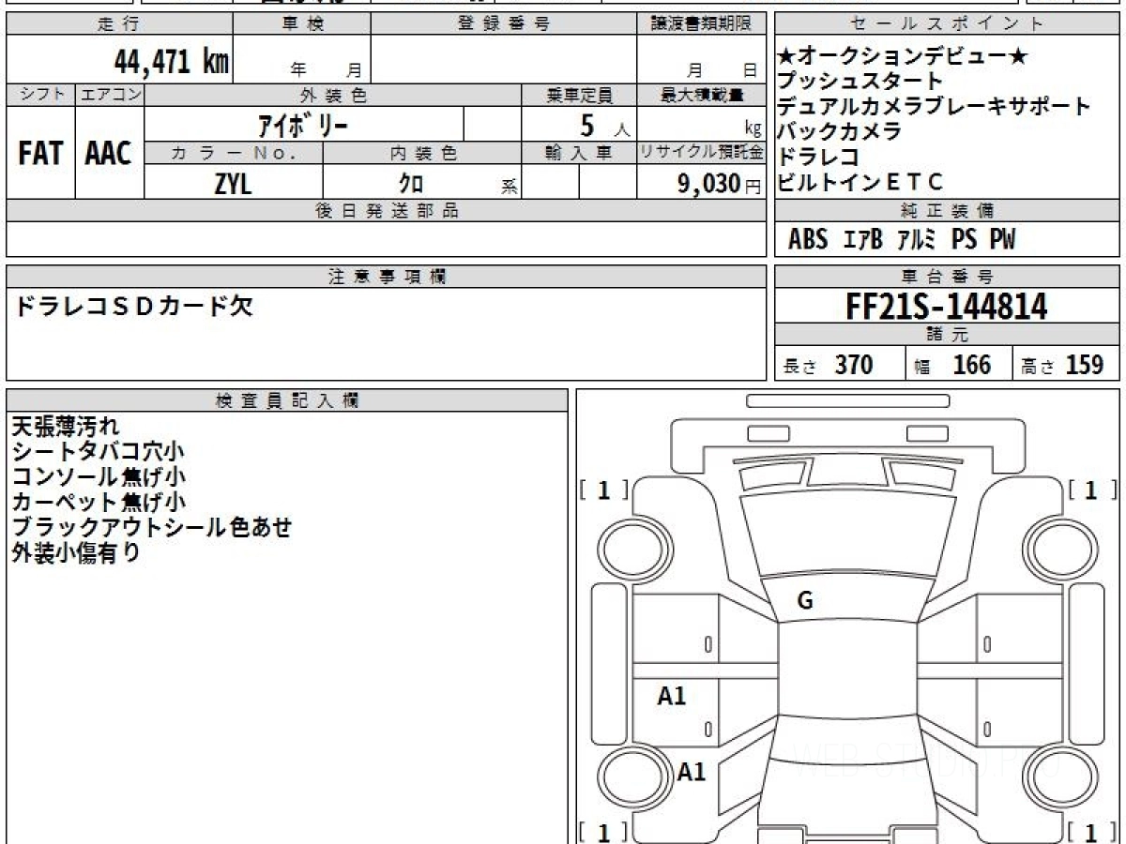This screenshot has height=844, width=1126.
Task: Click デュアルカメラブレーキサポート line
Action: [935, 106]
